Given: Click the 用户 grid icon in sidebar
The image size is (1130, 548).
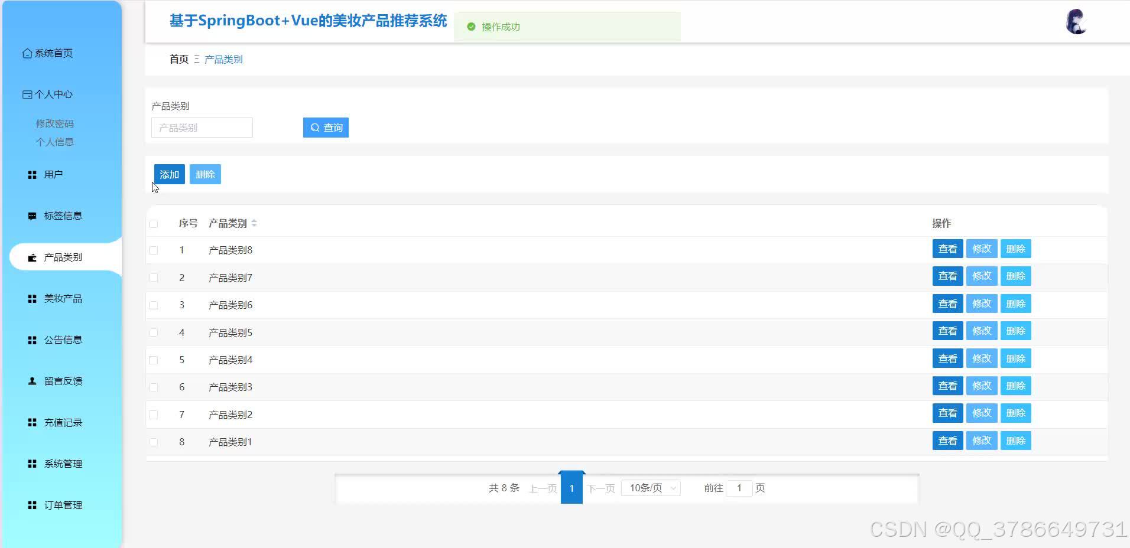Looking at the screenshot, I should [x=32, y=174].
